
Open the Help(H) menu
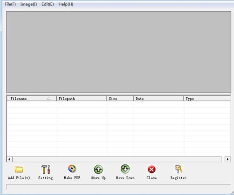(66, 4)
